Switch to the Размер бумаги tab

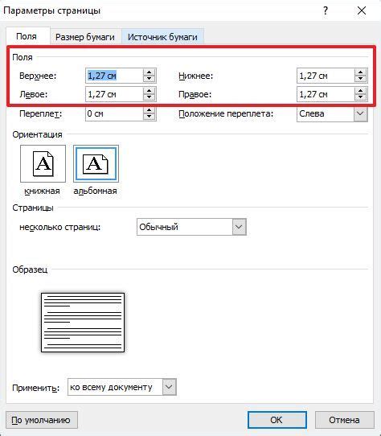(x=85, y=37)
